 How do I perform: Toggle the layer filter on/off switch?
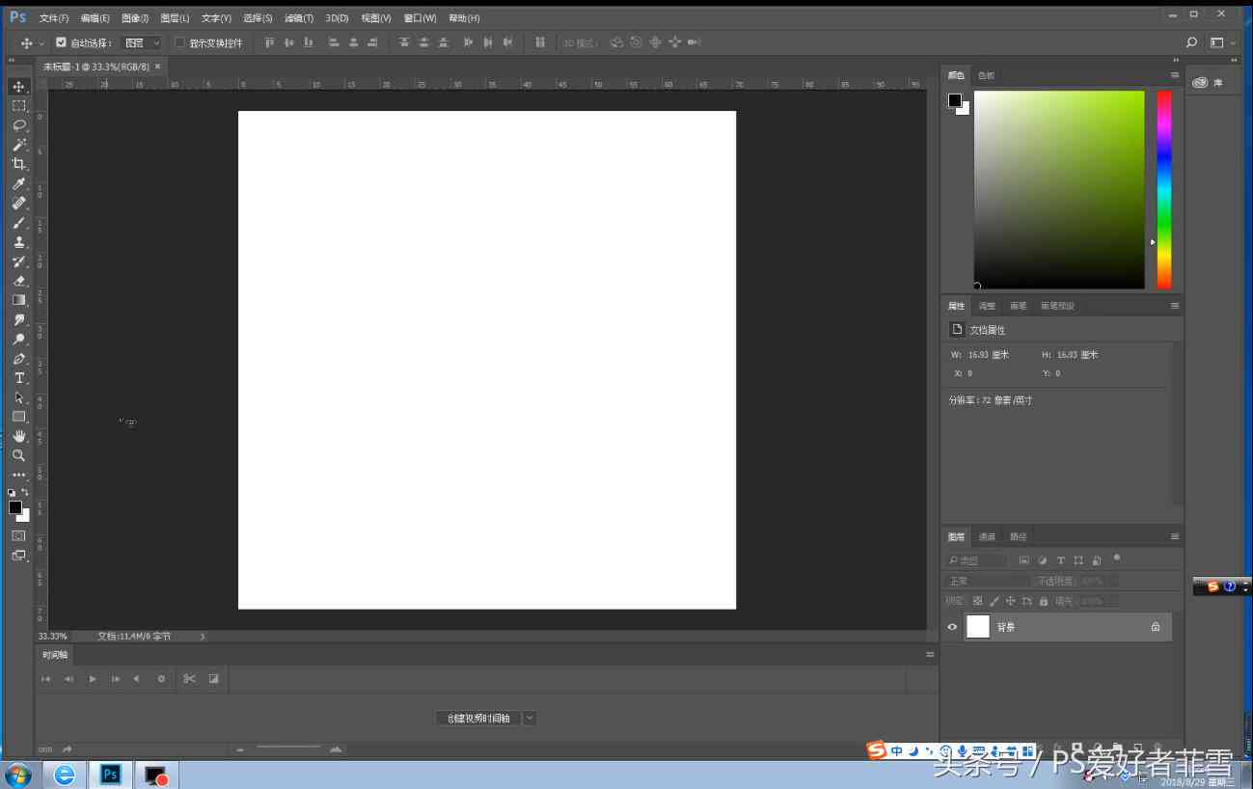click(1117, 558)
